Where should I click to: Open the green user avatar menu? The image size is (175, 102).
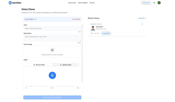159,3
